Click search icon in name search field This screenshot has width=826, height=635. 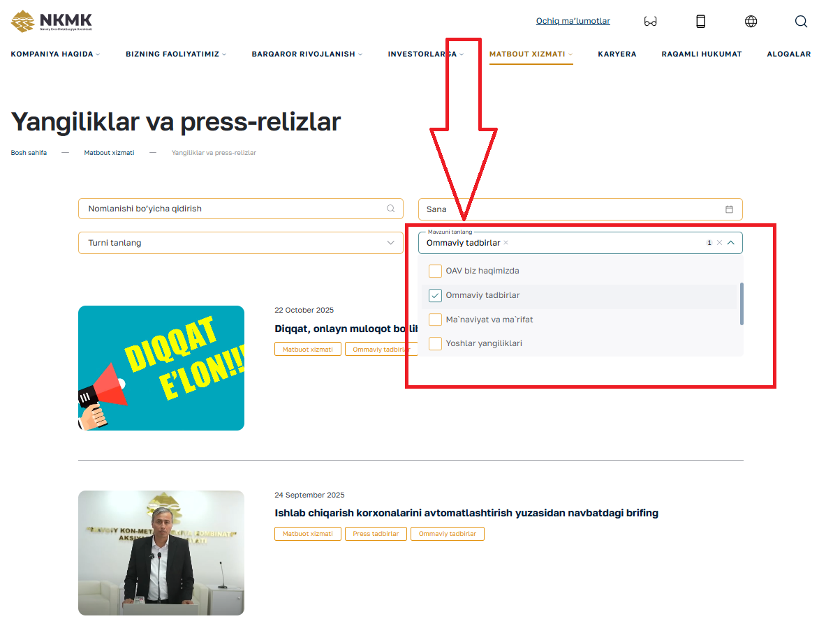(x=390, y=209)
